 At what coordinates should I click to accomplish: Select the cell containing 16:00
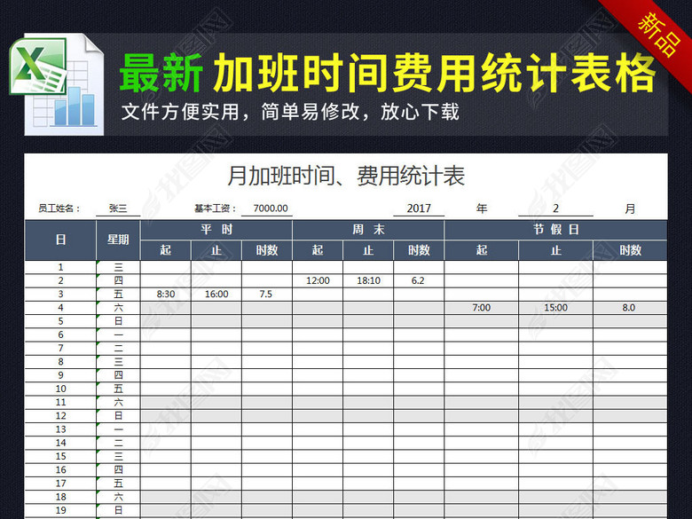(x=216, y=295)
